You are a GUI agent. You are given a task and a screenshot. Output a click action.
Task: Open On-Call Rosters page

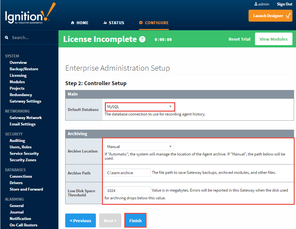[x=24, y=225]
